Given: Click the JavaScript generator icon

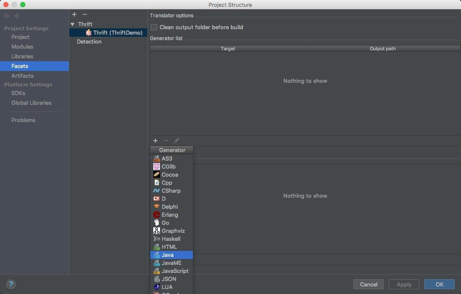Looking at the screenshot, I should pos(156,271).
